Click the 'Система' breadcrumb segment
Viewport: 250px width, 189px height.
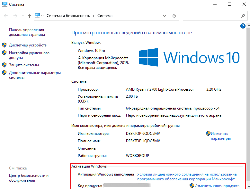105,16
